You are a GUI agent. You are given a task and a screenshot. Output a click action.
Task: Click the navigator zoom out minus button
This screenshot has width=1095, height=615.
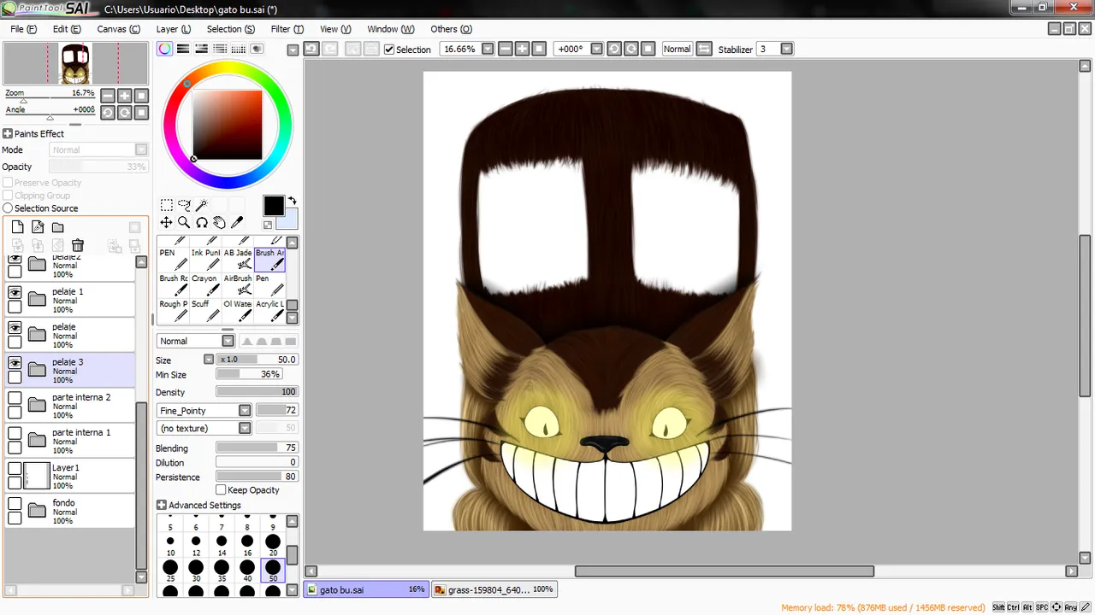[108, 96]
